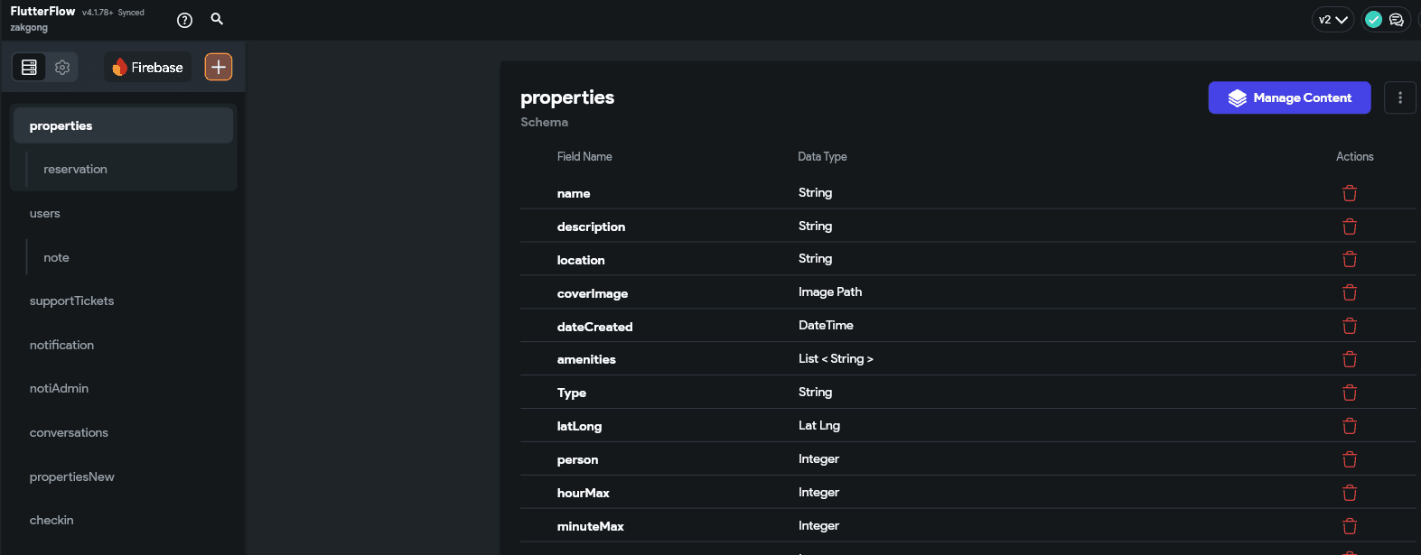Remove the latLong field using trash icon
This screenshot has width=1421, height=555.
(x=1349, y=426)
